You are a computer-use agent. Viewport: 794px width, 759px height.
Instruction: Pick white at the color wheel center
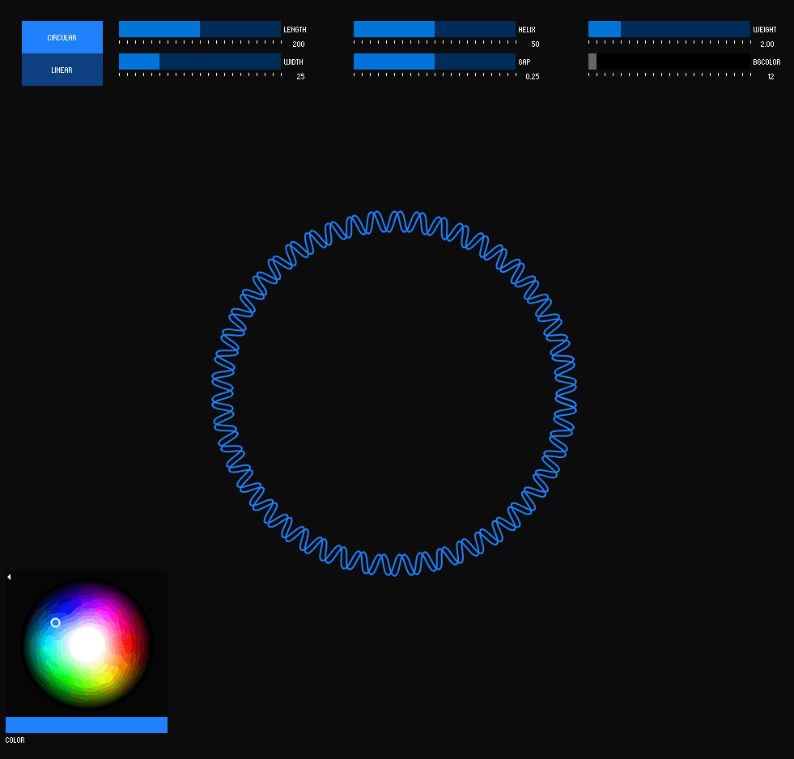click(x=87, y=645)
